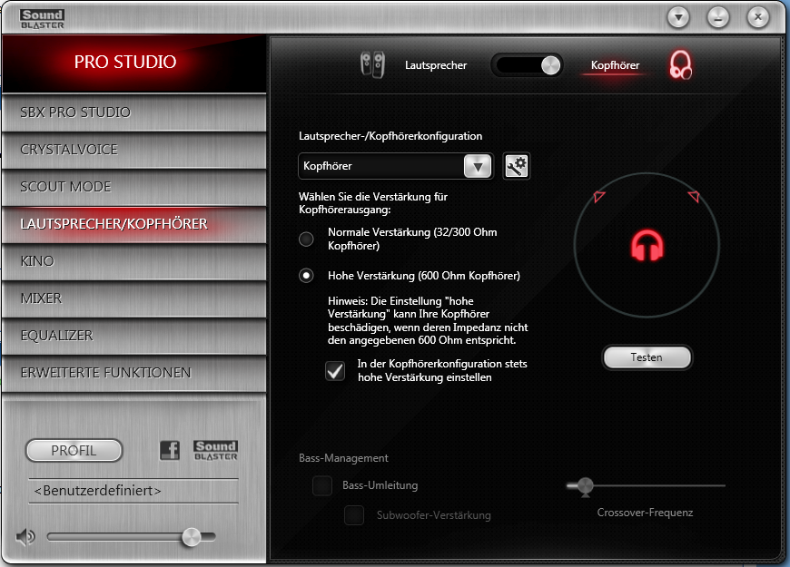Click the Facebook icon
790x567 pixels.
point(170,450)
